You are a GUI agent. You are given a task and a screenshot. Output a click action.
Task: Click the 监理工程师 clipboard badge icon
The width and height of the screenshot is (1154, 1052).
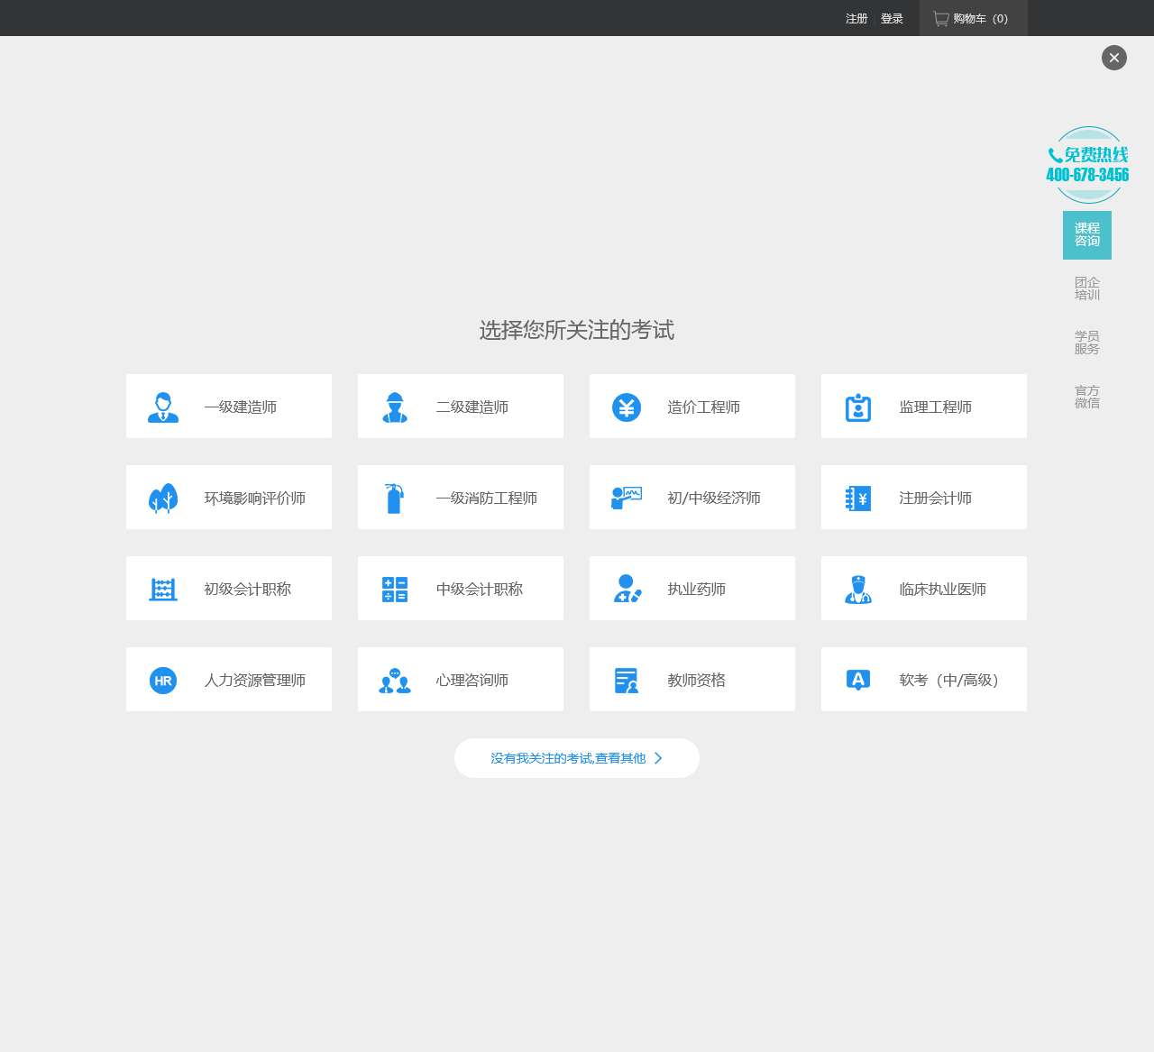pos(858,407)
